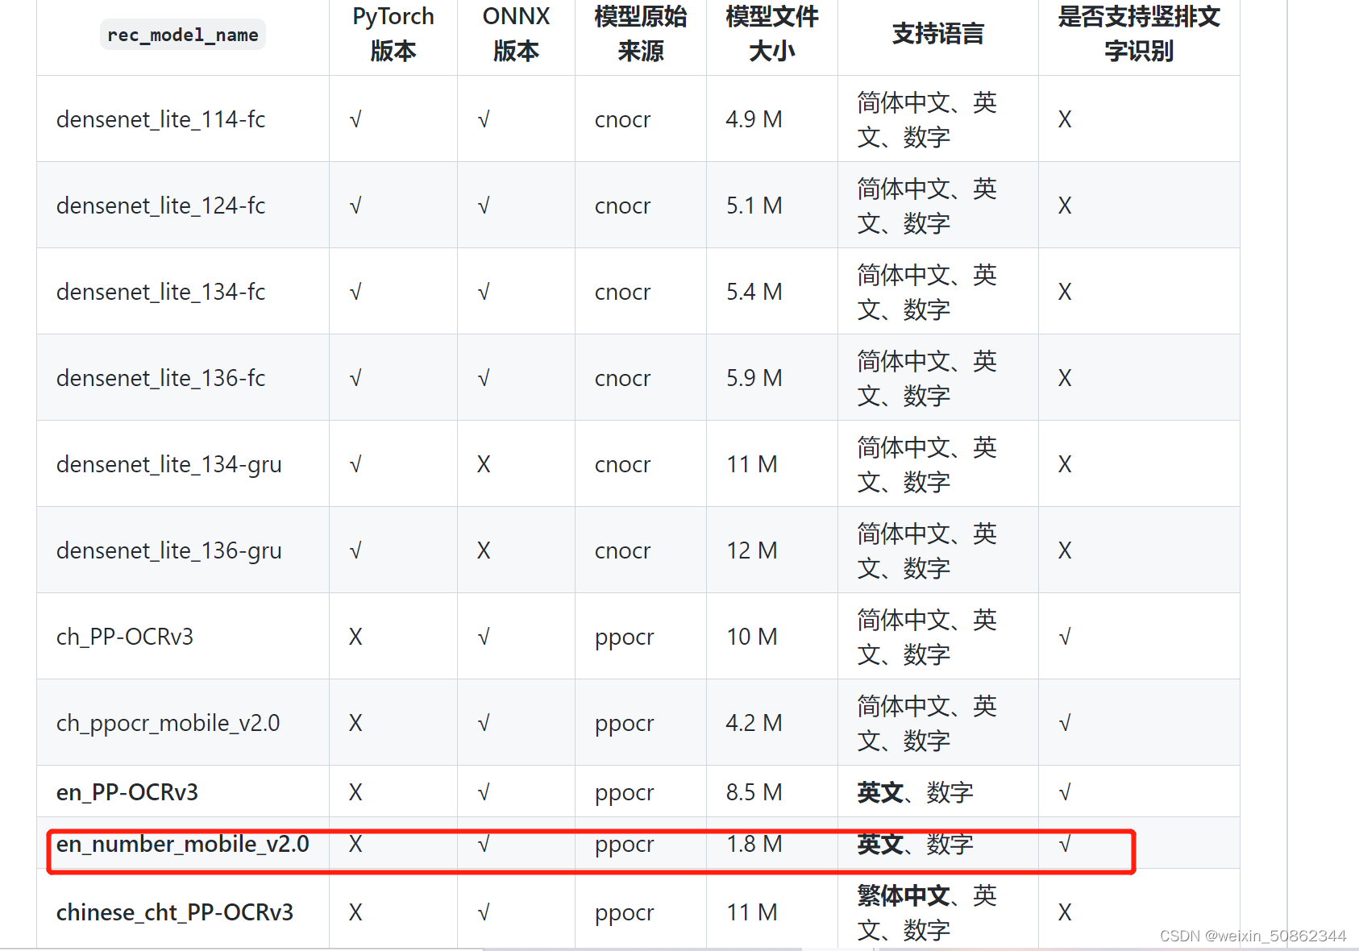Click the 模型文件大小 column header
This screenshot has width=1359, height=951.
pyautogui.click(x=772, y=34)
